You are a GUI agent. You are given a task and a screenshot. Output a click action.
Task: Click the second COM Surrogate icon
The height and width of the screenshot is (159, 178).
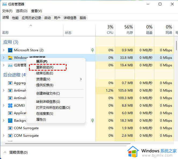pyautogui.click(x=10, y=136)
